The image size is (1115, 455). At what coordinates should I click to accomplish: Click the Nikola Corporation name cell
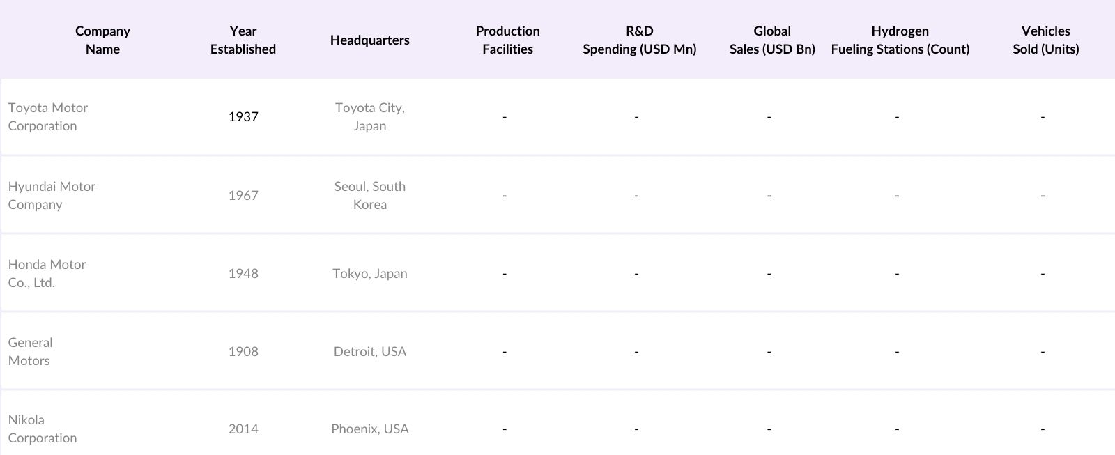click(43, 429)
